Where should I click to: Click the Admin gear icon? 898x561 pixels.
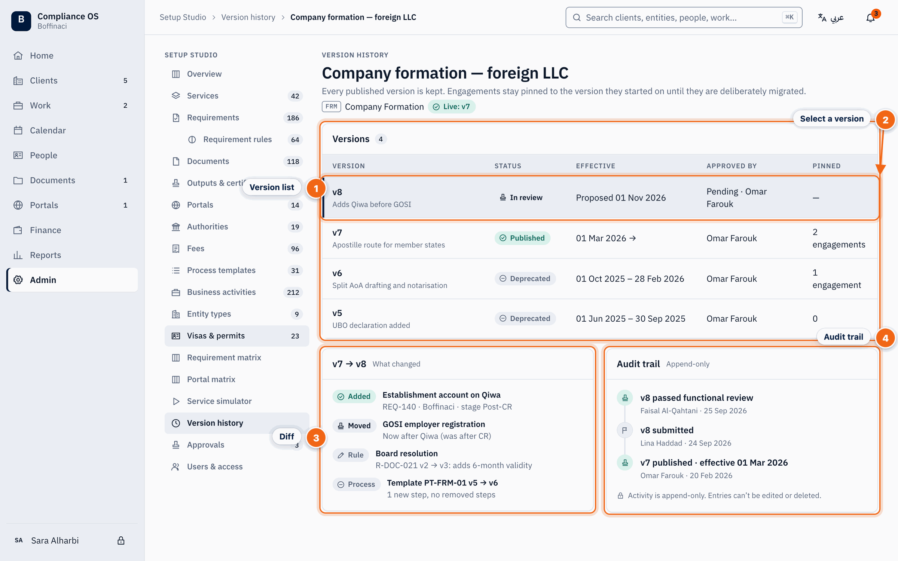pos(18,280)
